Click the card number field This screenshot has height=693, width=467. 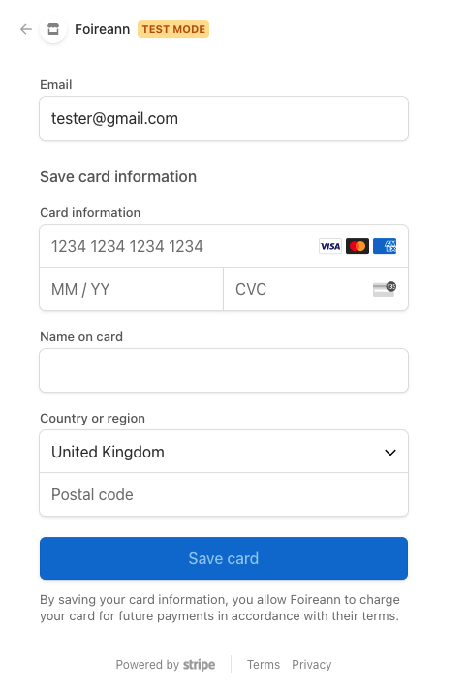(x=224, y=246)
